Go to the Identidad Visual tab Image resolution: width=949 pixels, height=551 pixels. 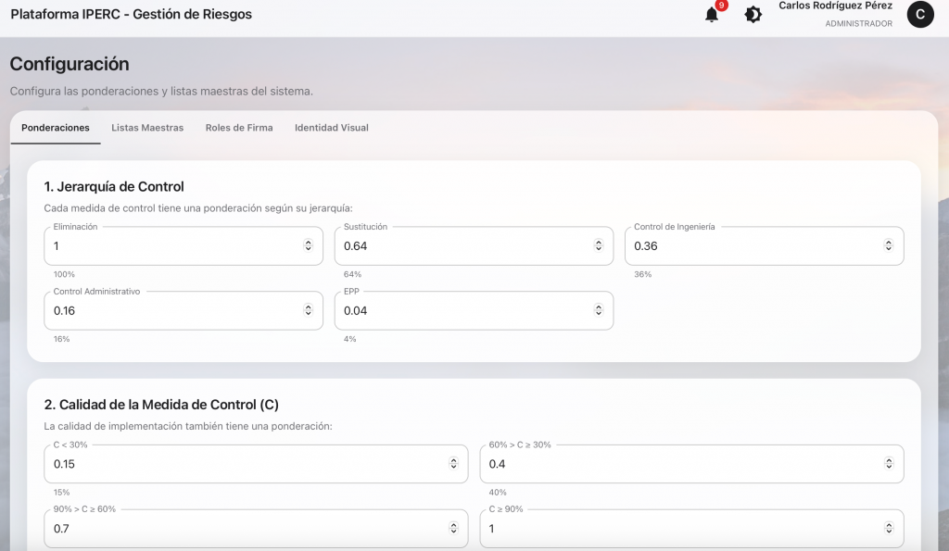[x=331, y=128]
